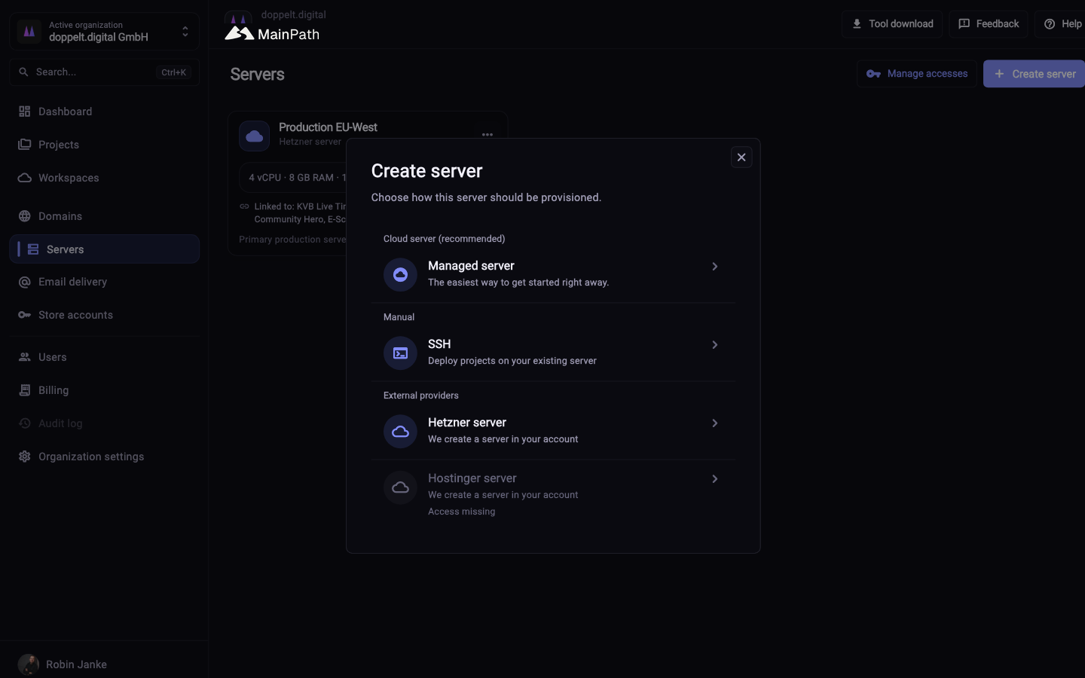Select the Managed server title text
Viewport: 1085px width, 678px height.
point(471,266)
